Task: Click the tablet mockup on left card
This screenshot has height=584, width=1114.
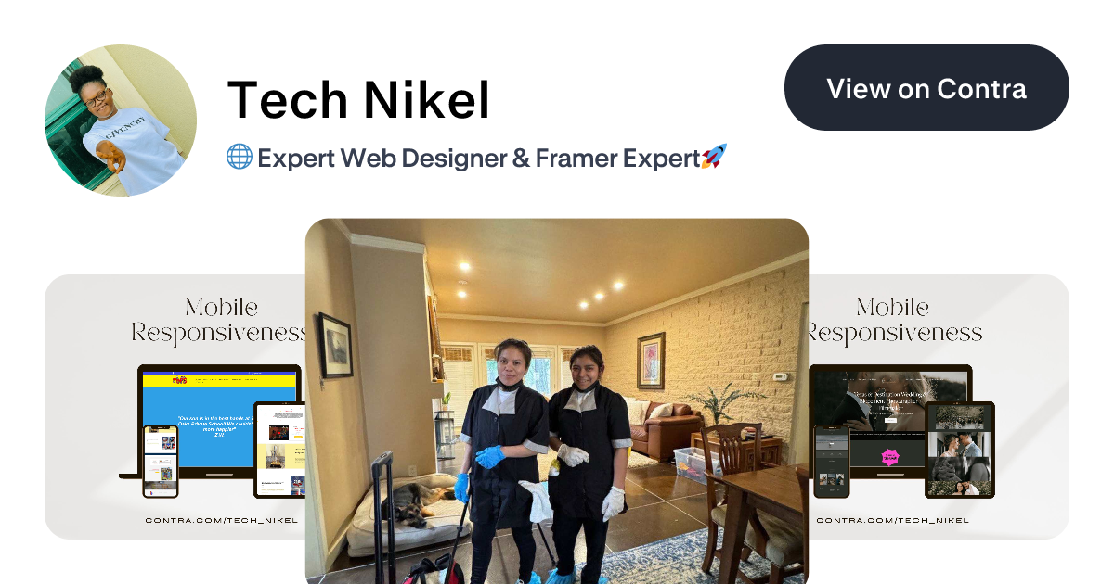Action: tap(280, 450)
